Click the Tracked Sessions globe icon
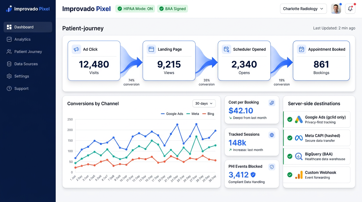362x202 pixels. point(272,135)
